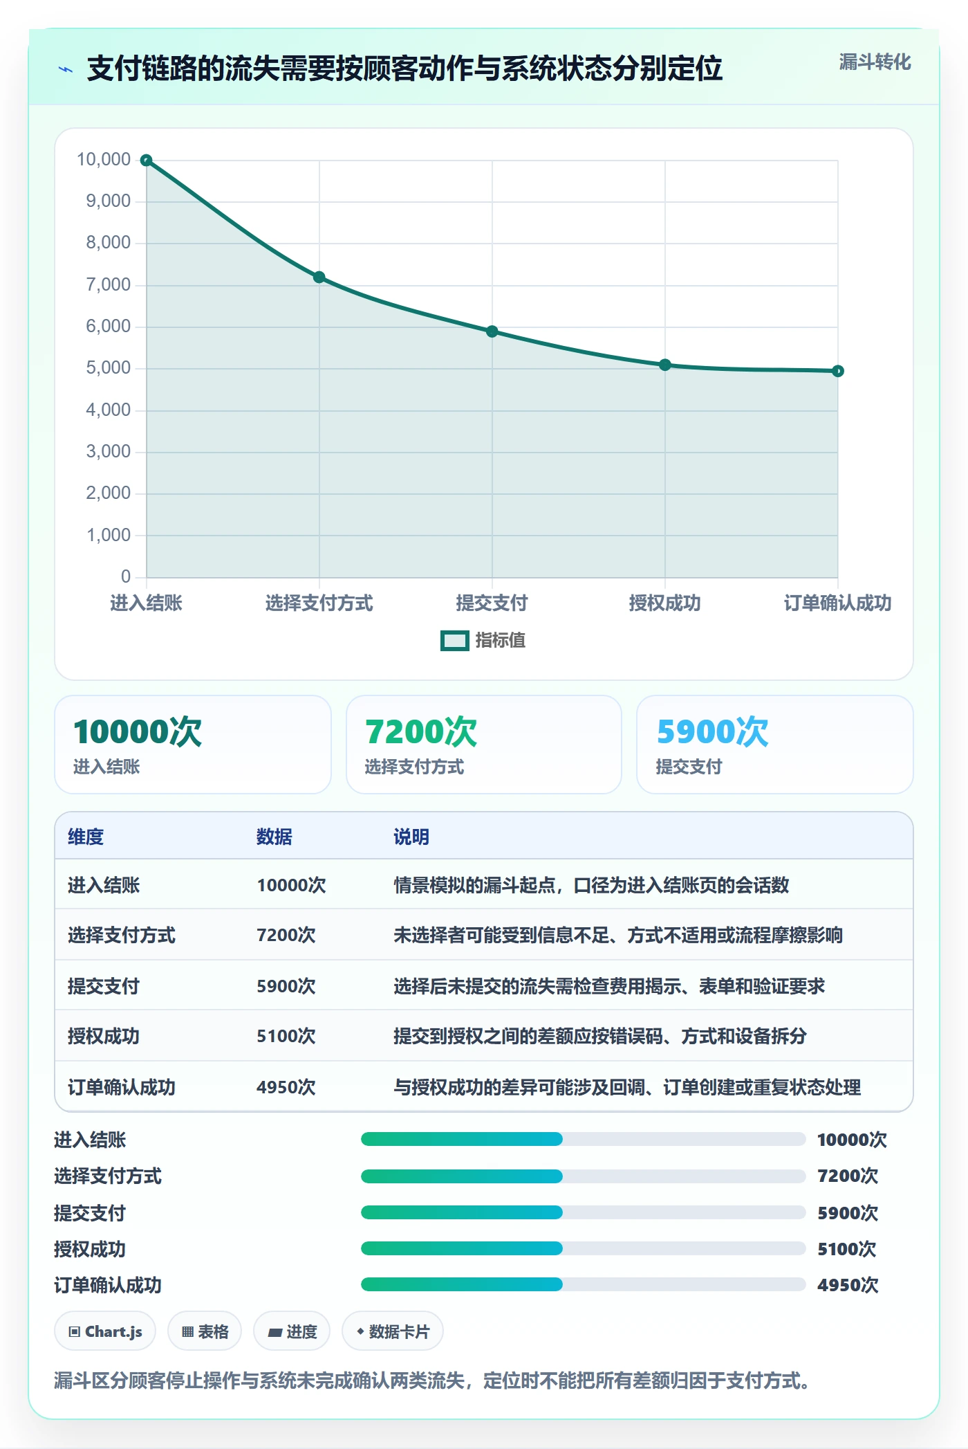
Task: Select the 10000次 进入结账 data card
Action: (193, 745)
